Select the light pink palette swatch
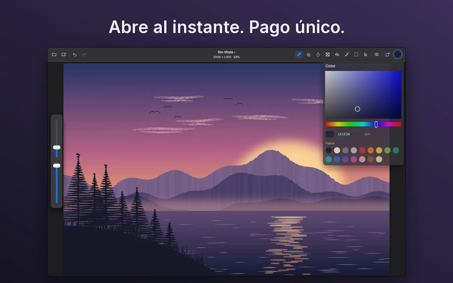The width and height of the screenshot is (453, 283). click(x=362, y=159)
